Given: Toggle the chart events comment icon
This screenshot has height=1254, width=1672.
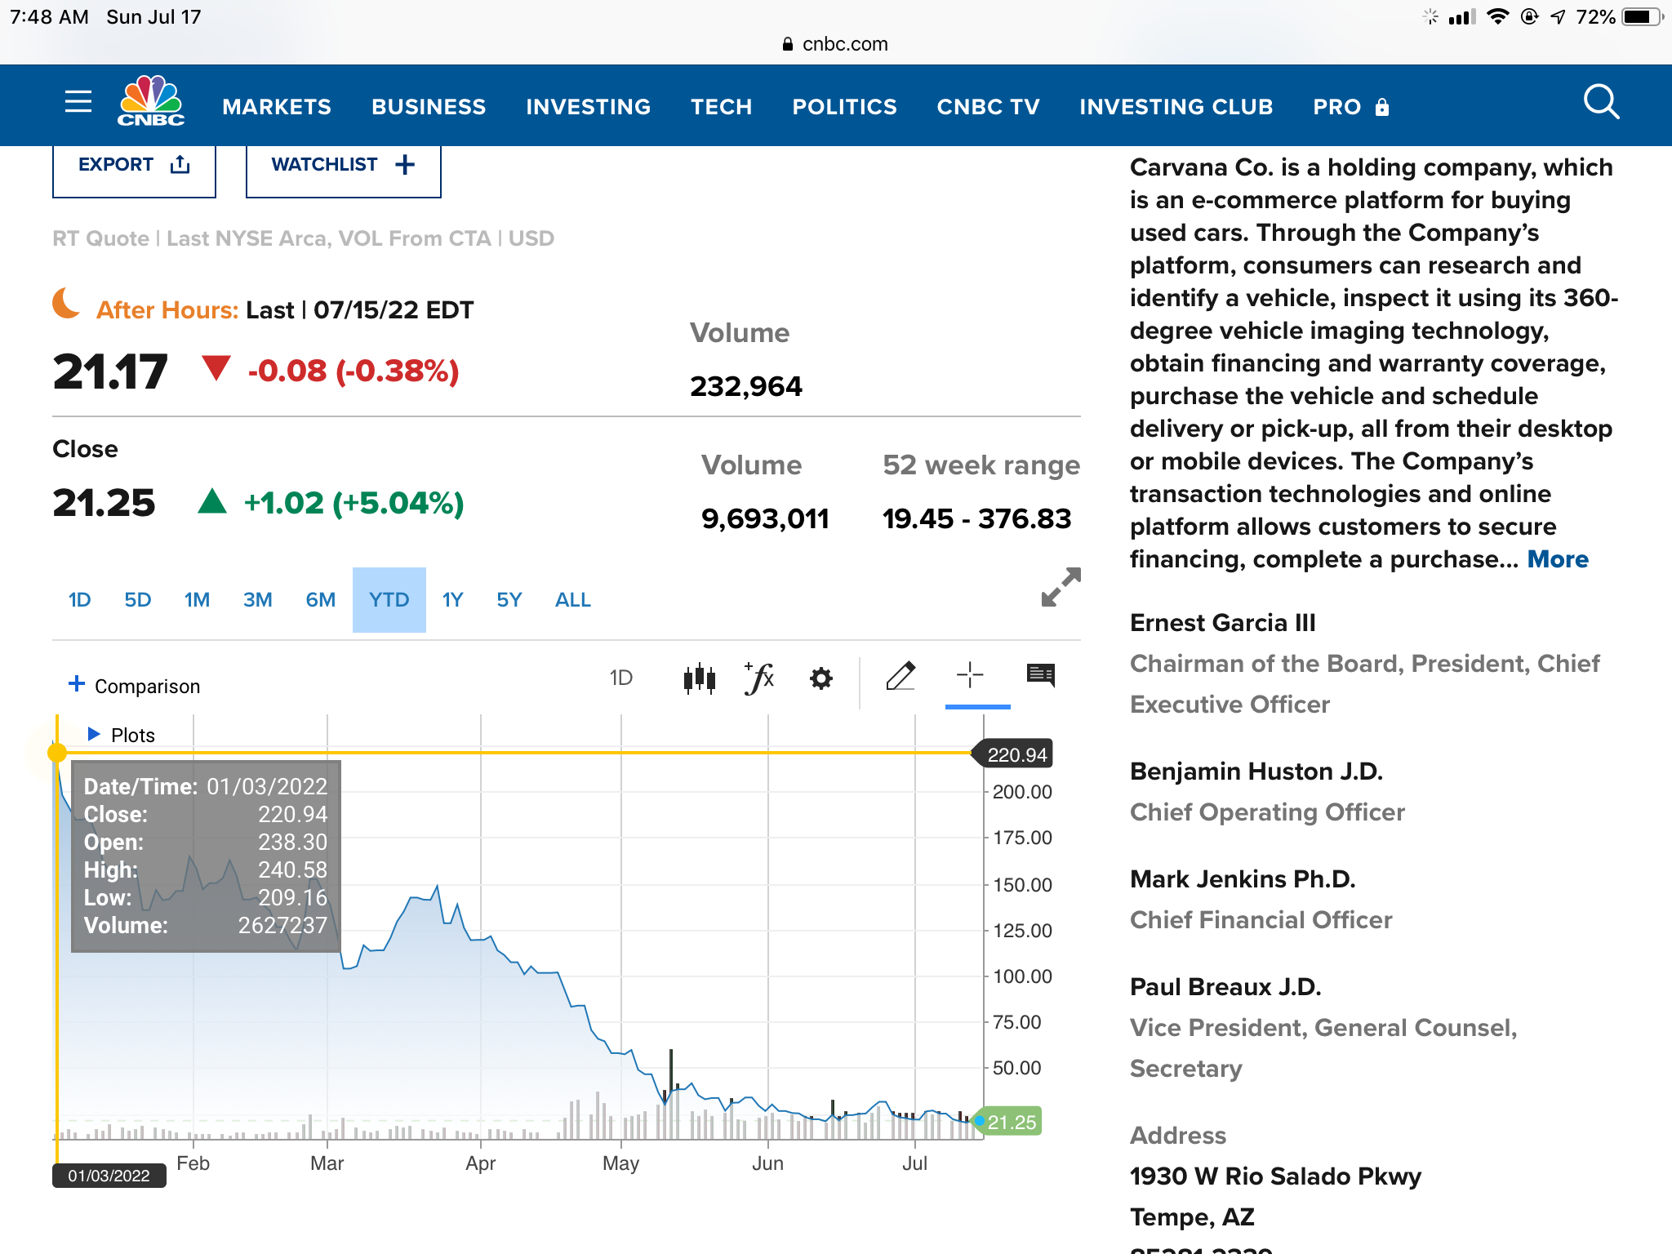Looking at the screenshot, I should pyautogui.click(x=1040, y=675).
